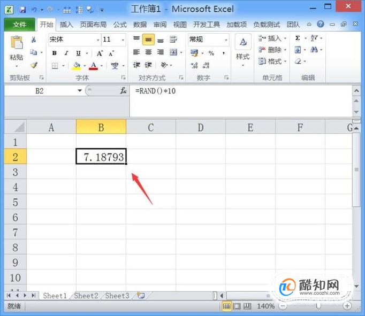Switch to 插入 ribbon tab
The image size is (365, 316).
coord(66,25)
